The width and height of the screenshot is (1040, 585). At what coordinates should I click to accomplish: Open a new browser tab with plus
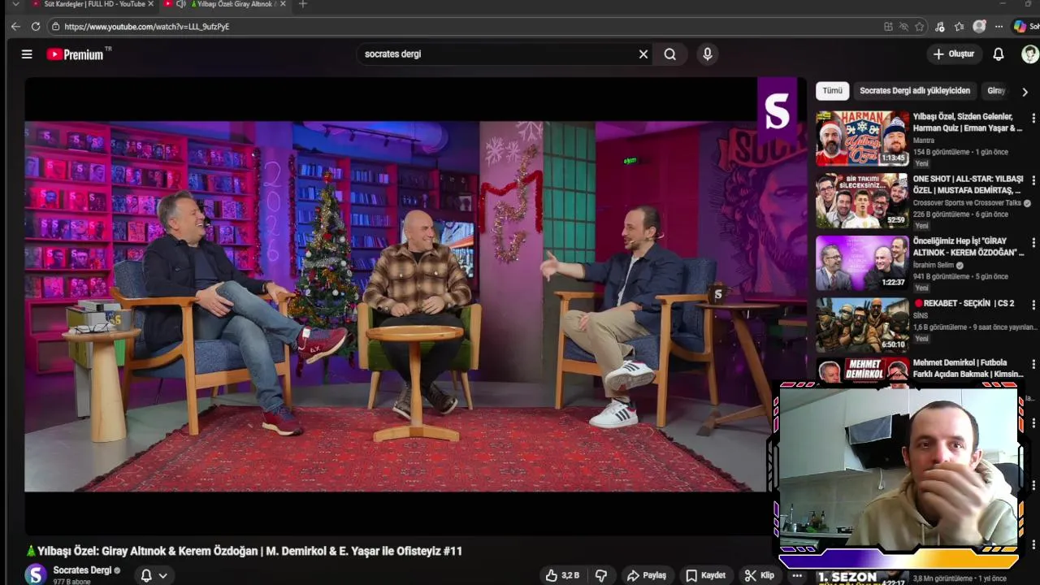(x=303, y=4)
